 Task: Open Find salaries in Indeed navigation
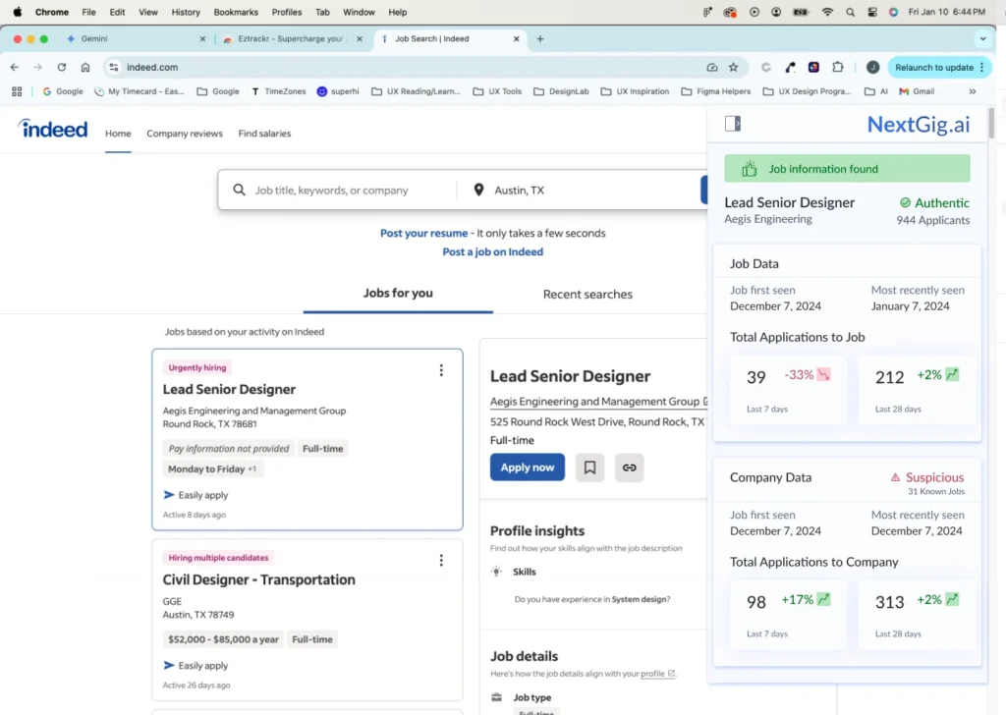[x=264, y=134]
